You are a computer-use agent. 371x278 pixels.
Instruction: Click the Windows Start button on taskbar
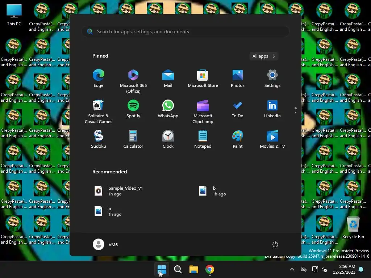coord(162,269)
